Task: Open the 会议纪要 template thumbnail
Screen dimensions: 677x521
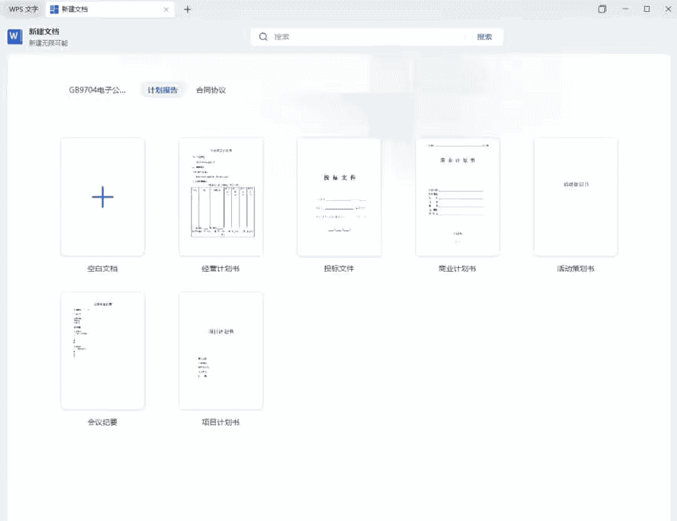Action: (x=103, y=351)
